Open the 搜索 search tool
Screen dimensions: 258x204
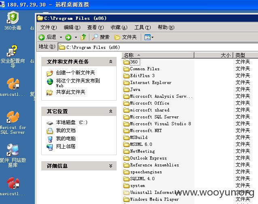tap(100, 37)
